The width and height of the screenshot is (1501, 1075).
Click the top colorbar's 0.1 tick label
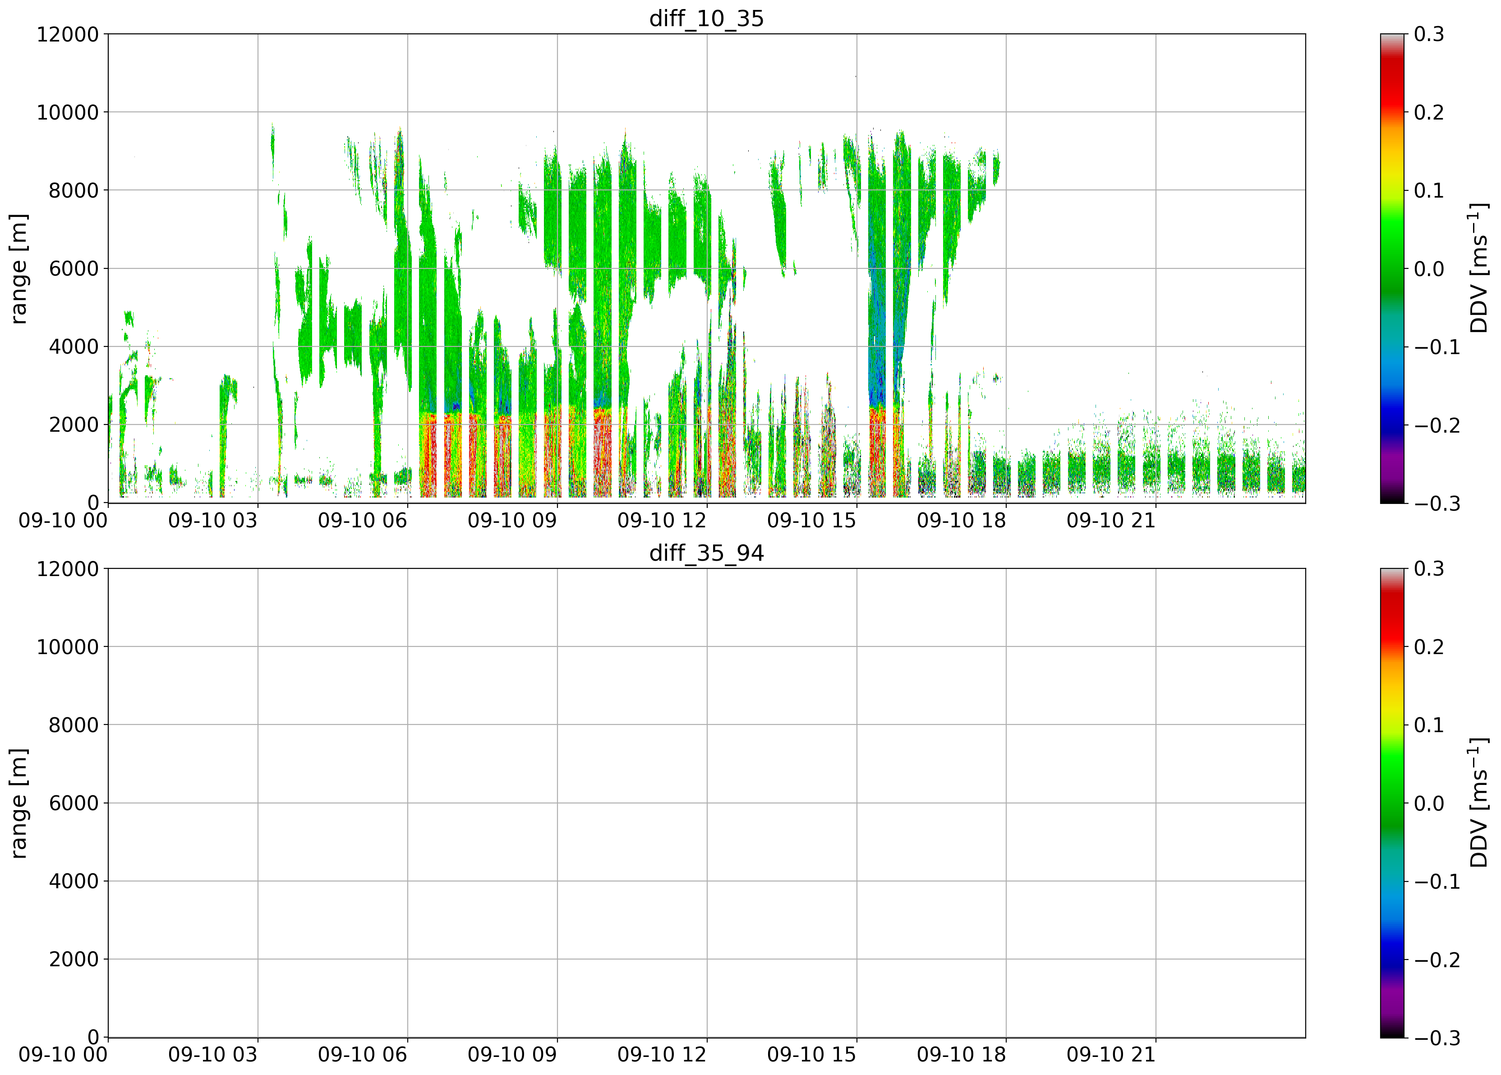tap(1430, 191)
